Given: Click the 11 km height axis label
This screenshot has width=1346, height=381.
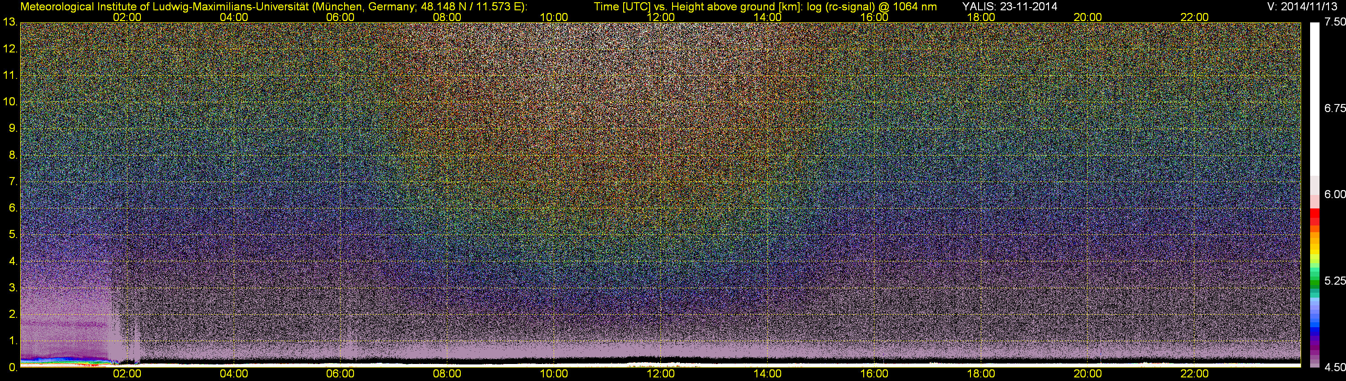Looking at the screenshot, I should click(10, 76).
